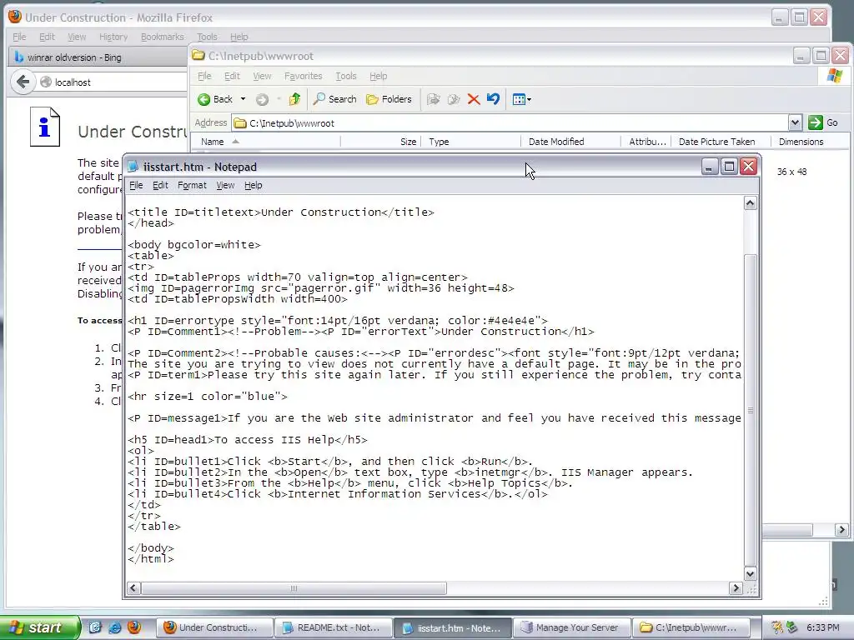854x640 pixels.
Task: Open the Back history dropdown arrow in Explorer
Action: pos(243,99)
